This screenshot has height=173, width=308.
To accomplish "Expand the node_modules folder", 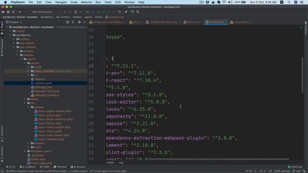I will (28, 71).
